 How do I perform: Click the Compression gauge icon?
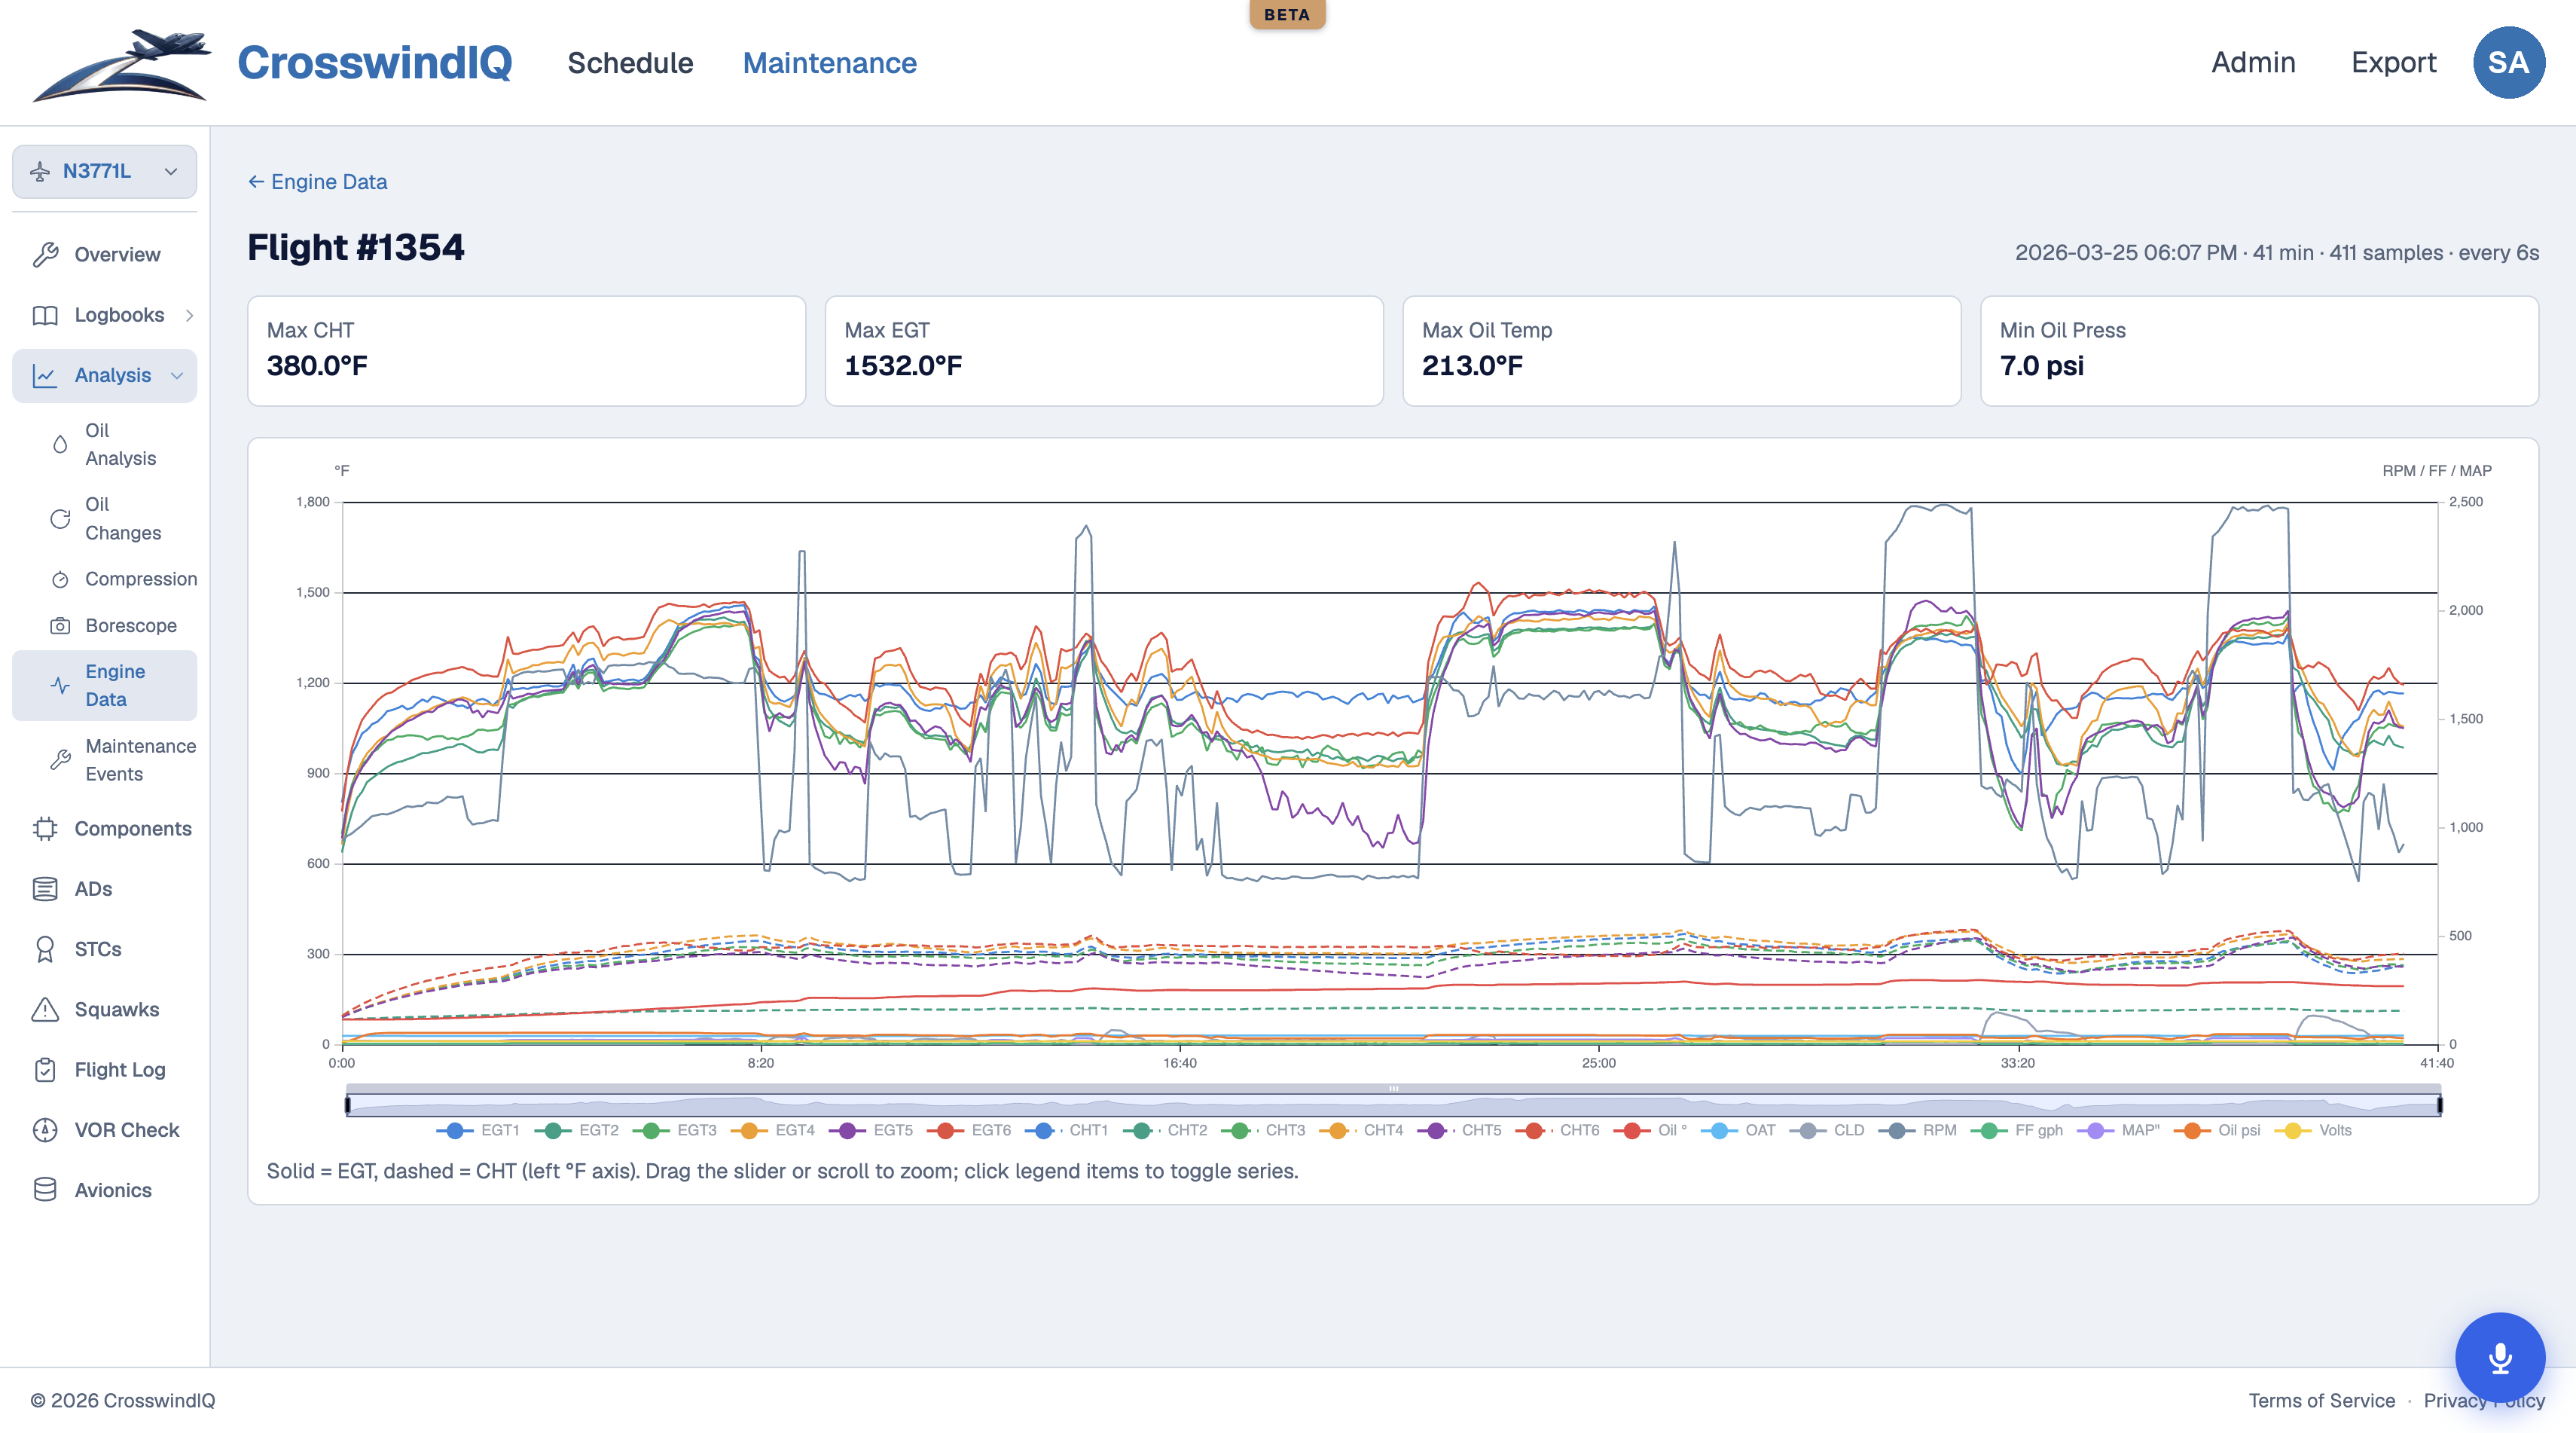(60, 579)
